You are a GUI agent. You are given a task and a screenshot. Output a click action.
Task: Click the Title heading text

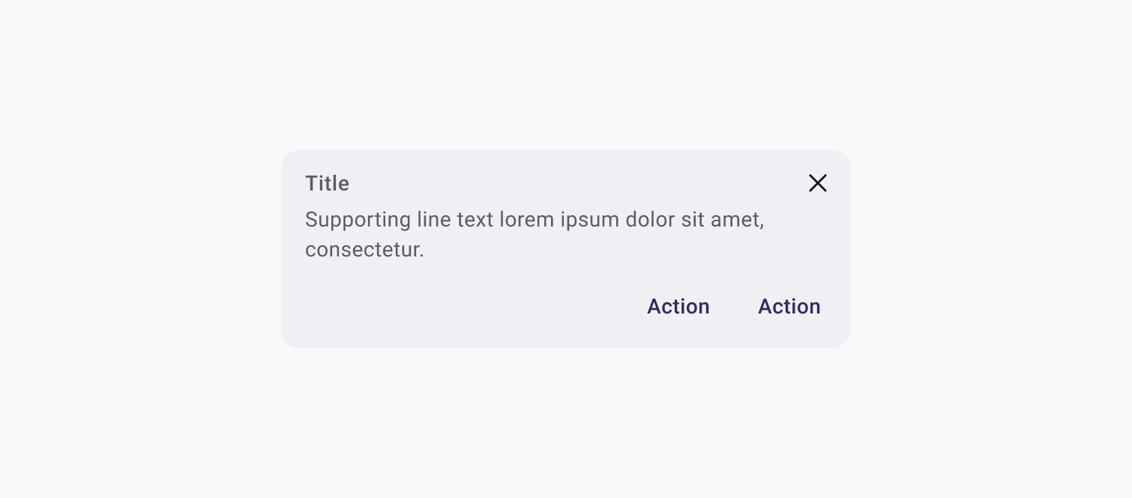[x=327, y=184]
